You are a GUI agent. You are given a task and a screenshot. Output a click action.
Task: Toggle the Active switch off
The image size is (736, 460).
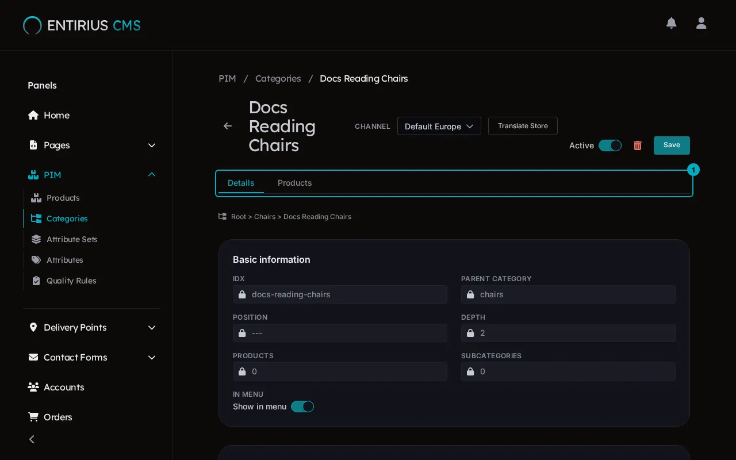coord(610,145)
